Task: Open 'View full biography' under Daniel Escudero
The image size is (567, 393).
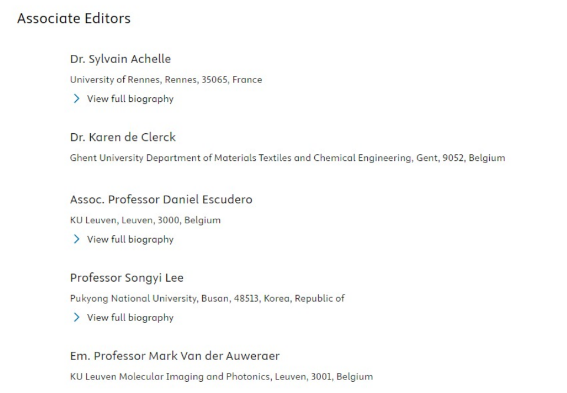Action: coord(130,239)
